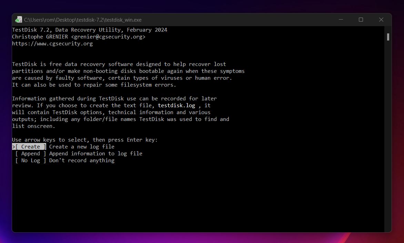Click the "Create a new log file" description

[x=82, y=147]
